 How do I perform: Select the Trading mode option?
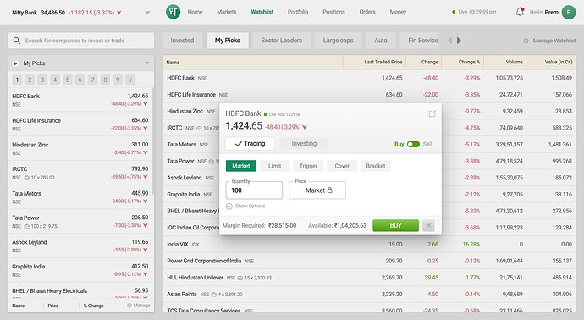click(250, 144)
